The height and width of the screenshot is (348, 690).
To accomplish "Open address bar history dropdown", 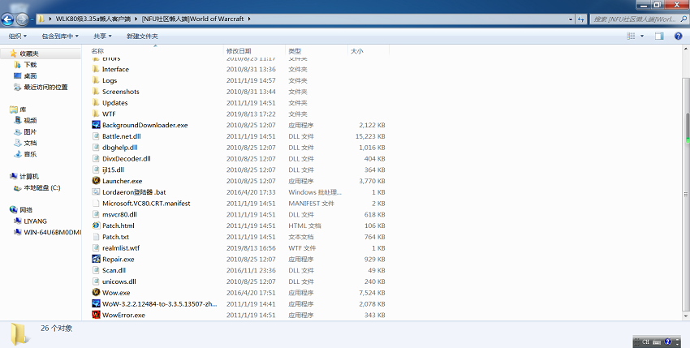I will tap(571, 19).
